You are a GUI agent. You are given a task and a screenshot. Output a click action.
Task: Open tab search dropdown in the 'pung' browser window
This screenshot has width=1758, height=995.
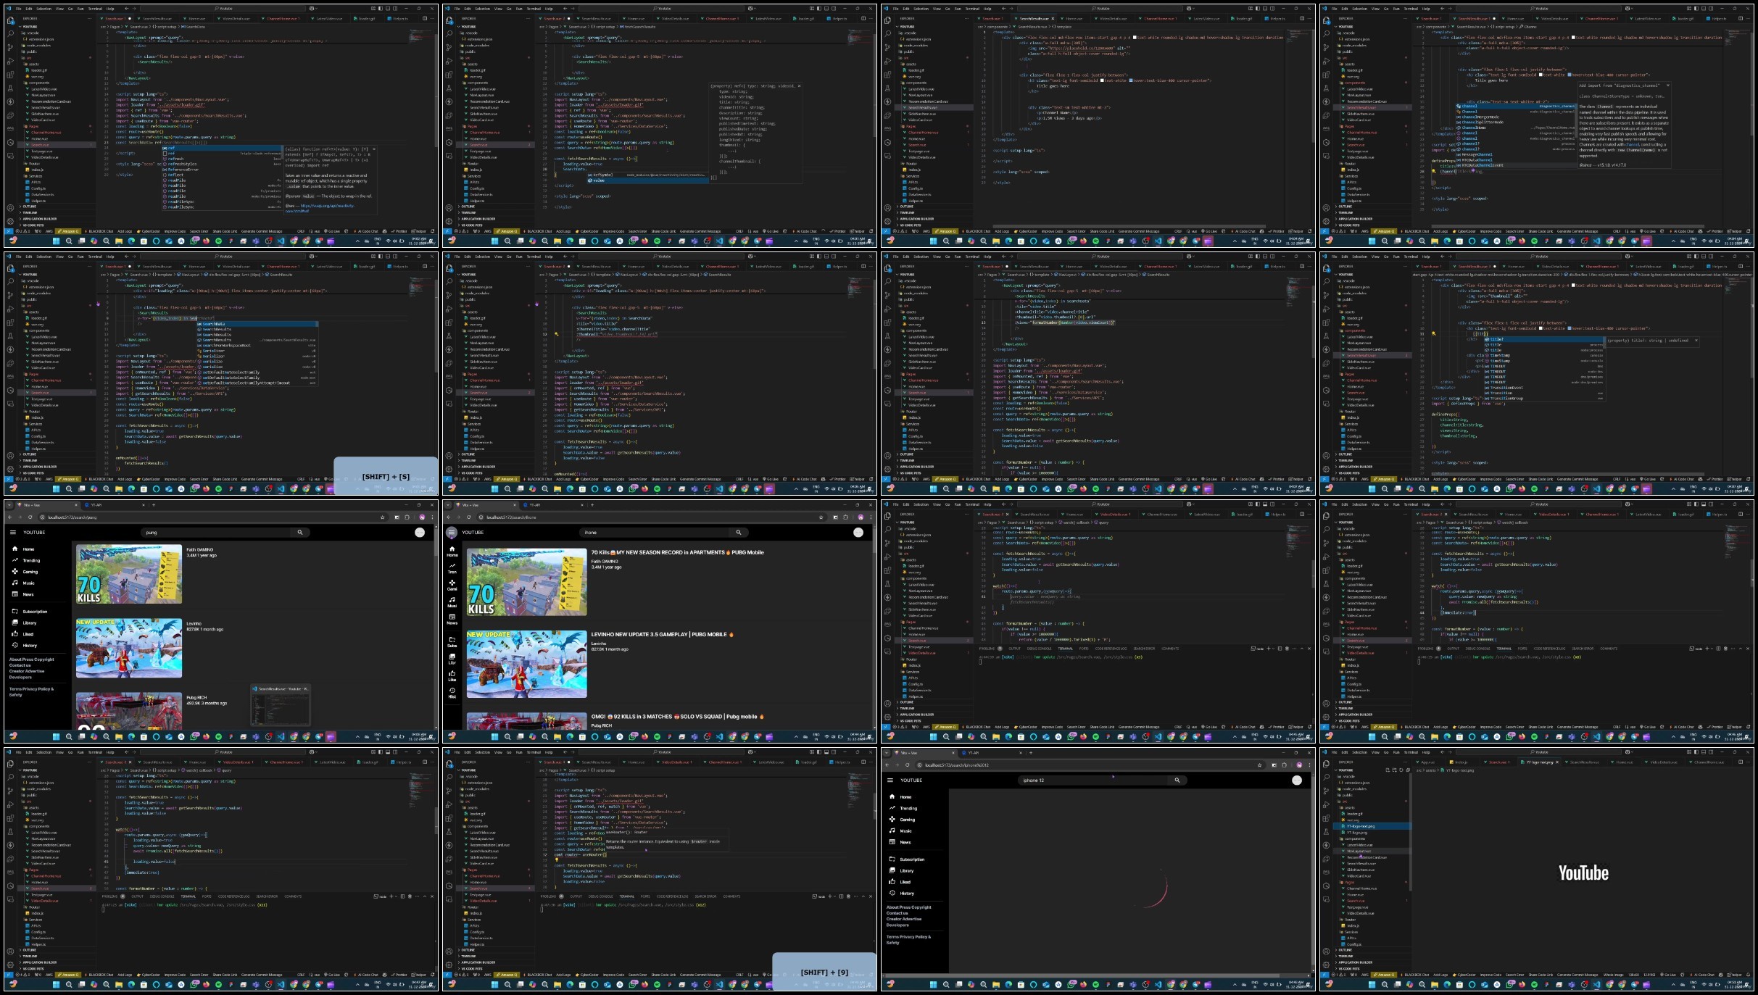10,504
